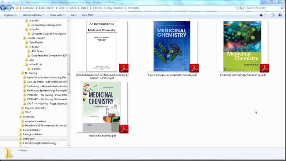Select file name Medicinal Chemistry.pdf
This screenshot has width=286, height=161.
[102, 136]
